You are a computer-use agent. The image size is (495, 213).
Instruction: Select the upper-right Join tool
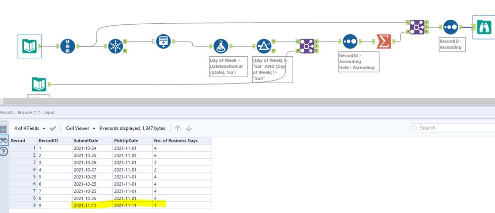[x=417, y=27]
